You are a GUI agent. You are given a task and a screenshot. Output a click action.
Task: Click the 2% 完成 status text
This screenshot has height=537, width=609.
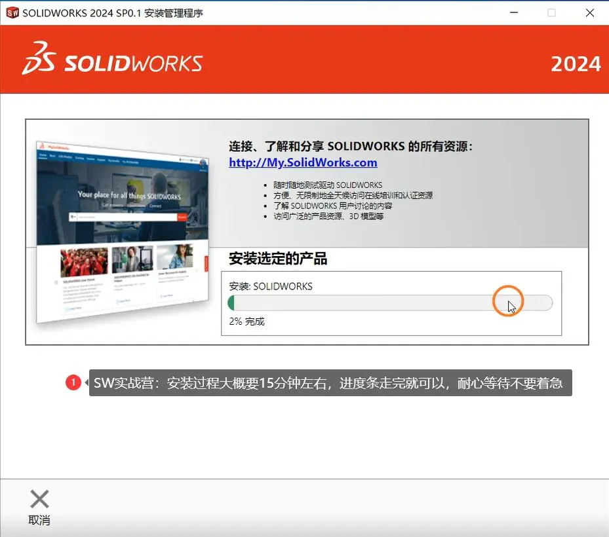click(246, 322)
